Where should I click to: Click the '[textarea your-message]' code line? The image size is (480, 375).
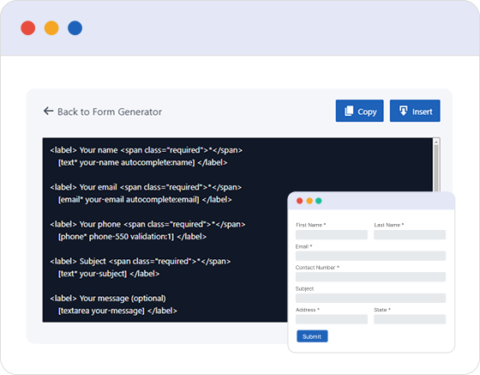117,311
